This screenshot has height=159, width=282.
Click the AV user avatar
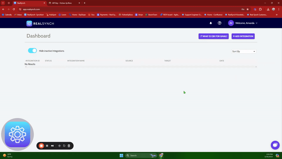point(231,23)
